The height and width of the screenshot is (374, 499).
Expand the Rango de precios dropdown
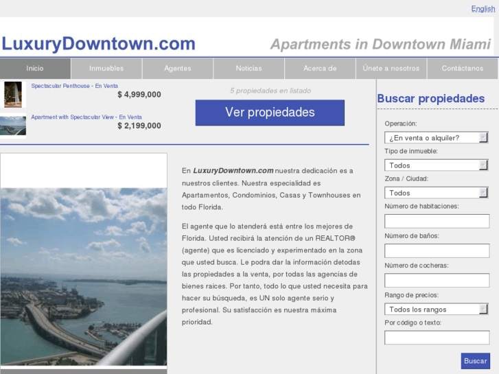(x=437, y=309)
